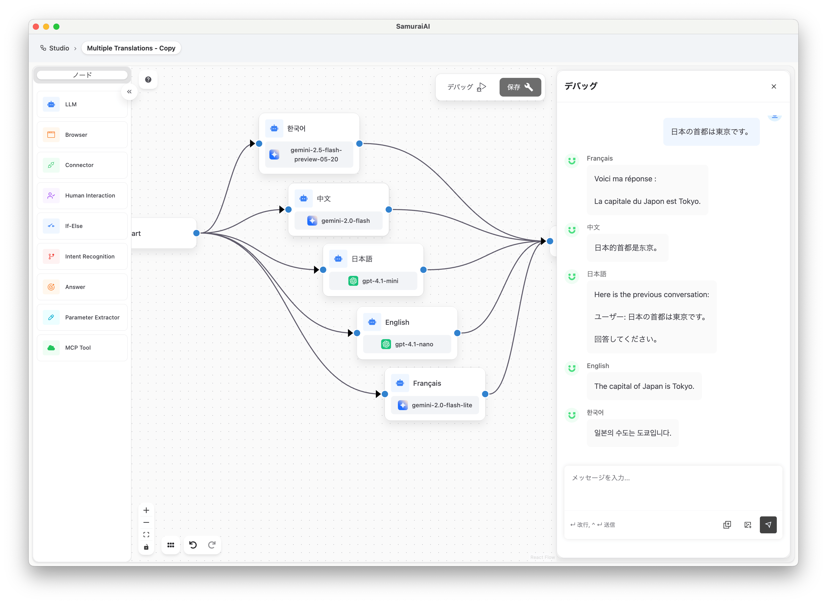Send the message with arrow button
The image size is (827, 604).
(768, 525)
